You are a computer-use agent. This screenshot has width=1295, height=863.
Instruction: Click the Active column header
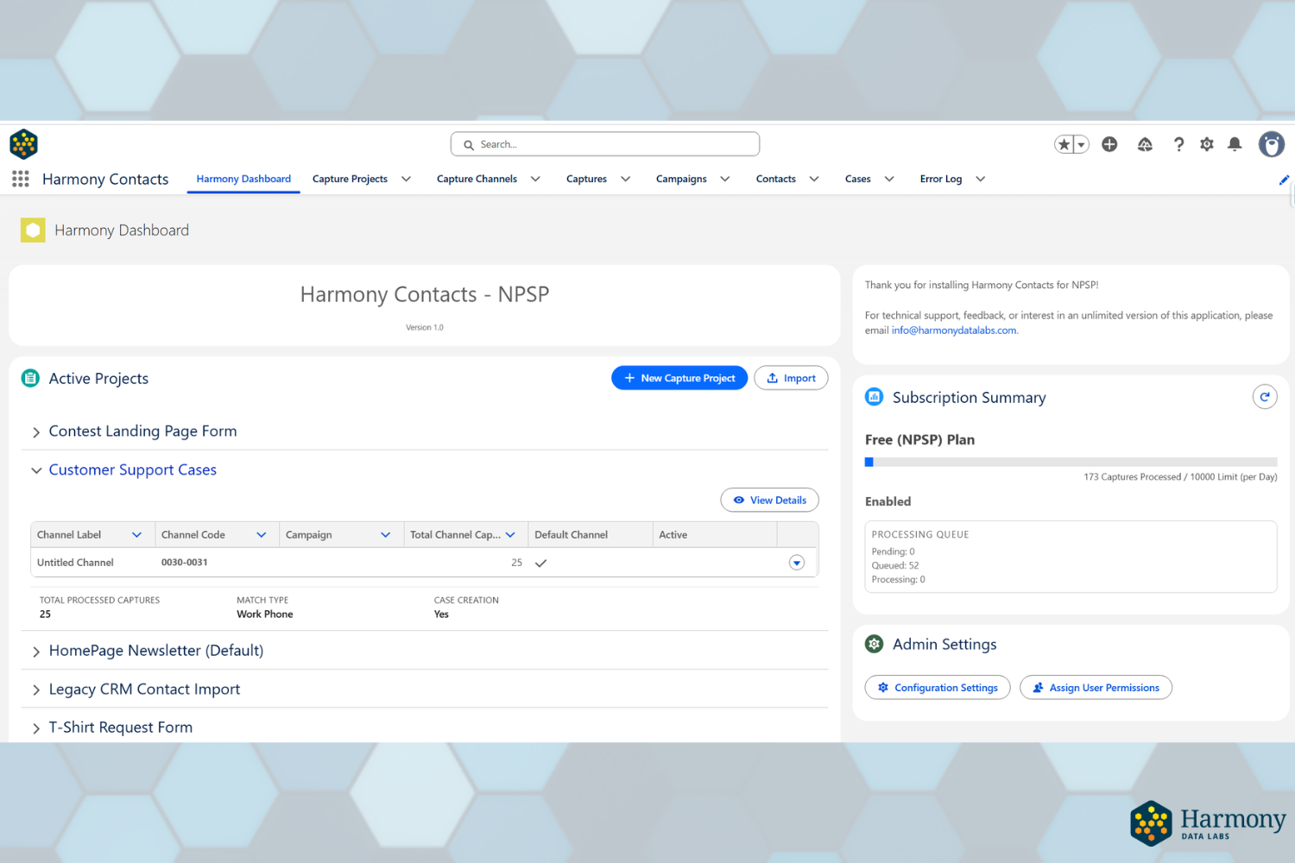[x=715, y=535]
